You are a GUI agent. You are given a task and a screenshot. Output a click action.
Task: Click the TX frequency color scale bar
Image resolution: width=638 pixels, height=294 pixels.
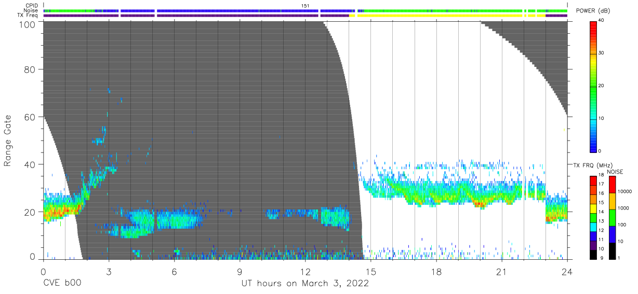click(593, 217)
